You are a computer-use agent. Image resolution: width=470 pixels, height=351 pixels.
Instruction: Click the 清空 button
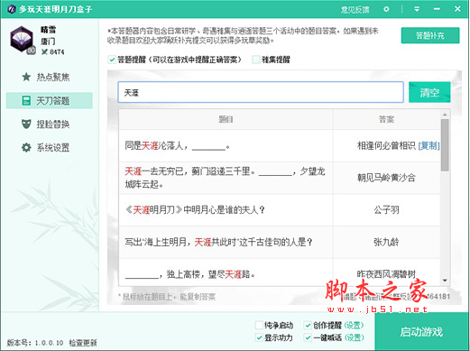(x=429, y=92)
